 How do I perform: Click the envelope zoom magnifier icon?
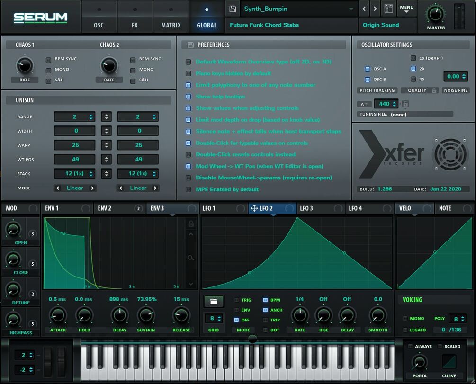(x=191, y=258)
